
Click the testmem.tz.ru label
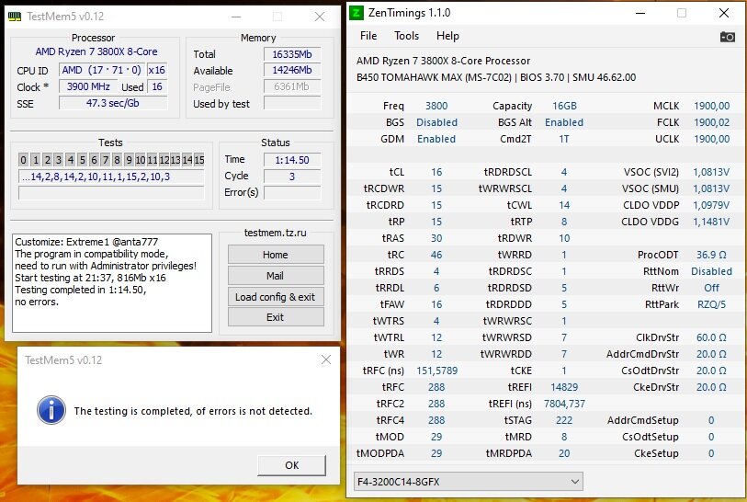click(275, 233)
